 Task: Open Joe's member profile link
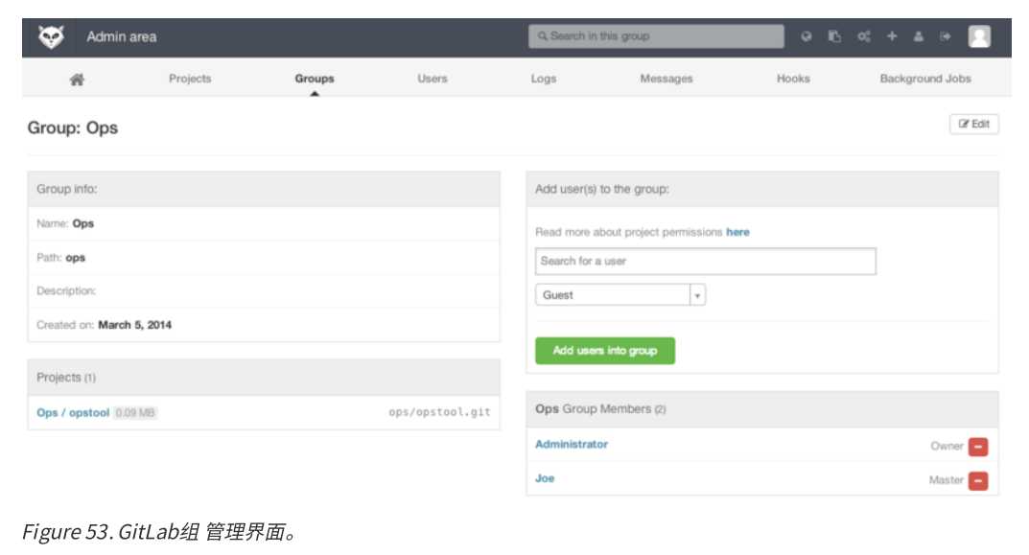tap(545, 478)
